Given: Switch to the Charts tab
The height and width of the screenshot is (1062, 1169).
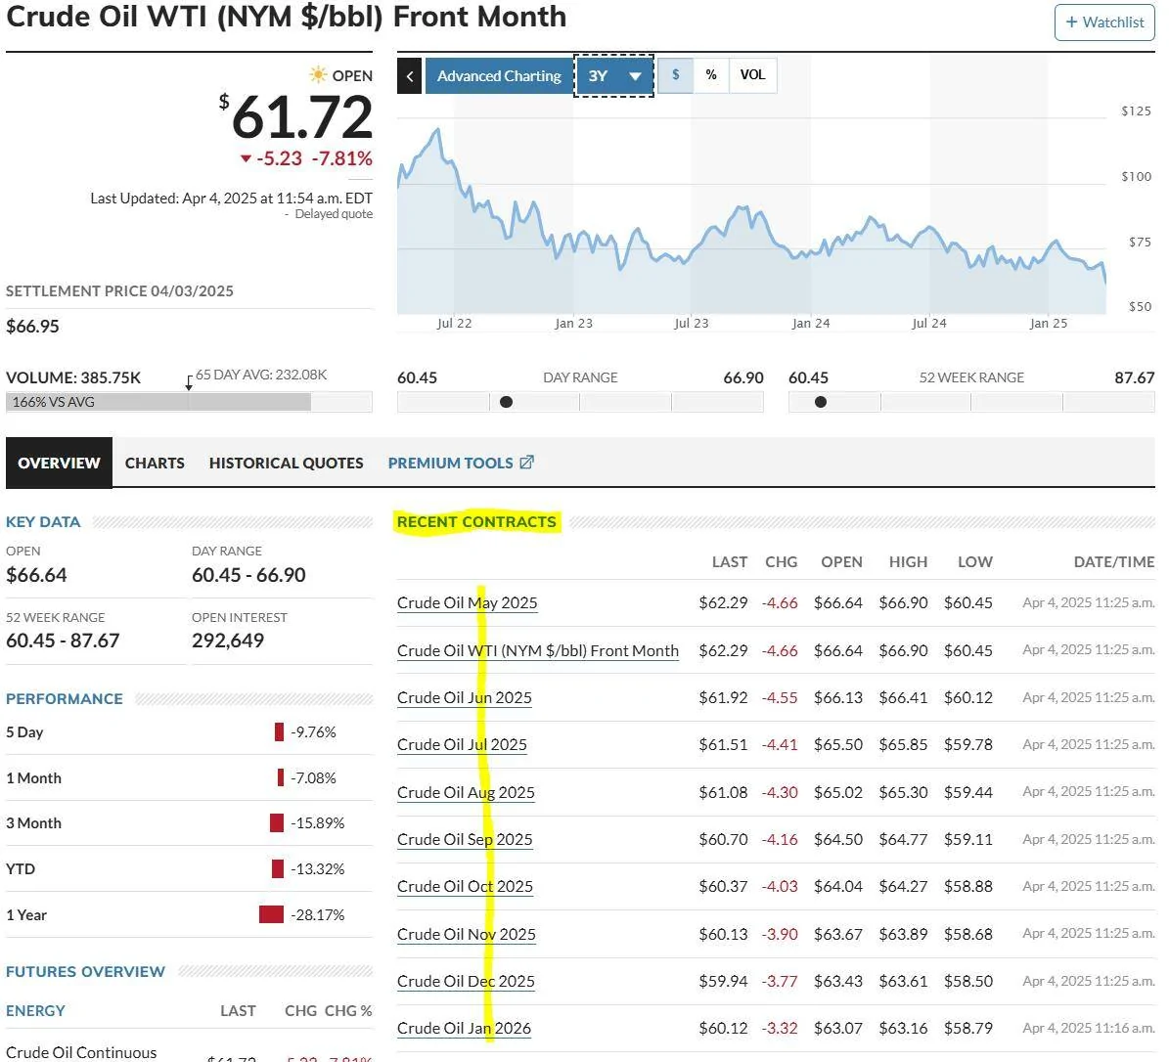Looking at the screenshot, I should point(155,464).
